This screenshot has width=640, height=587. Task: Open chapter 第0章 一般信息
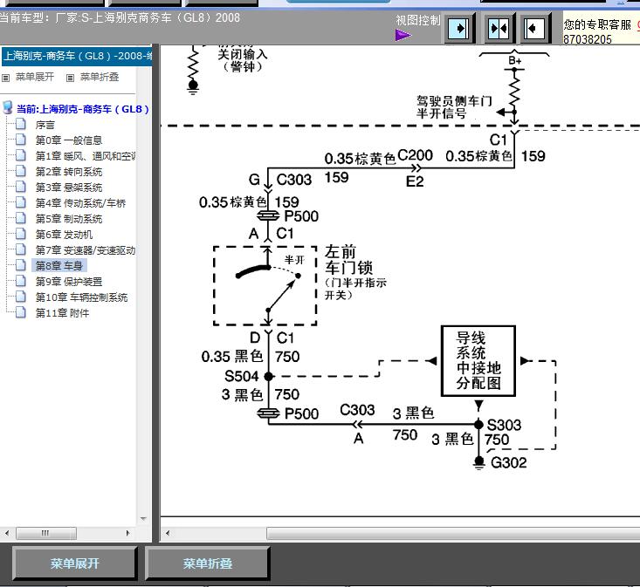coord(69,140)
